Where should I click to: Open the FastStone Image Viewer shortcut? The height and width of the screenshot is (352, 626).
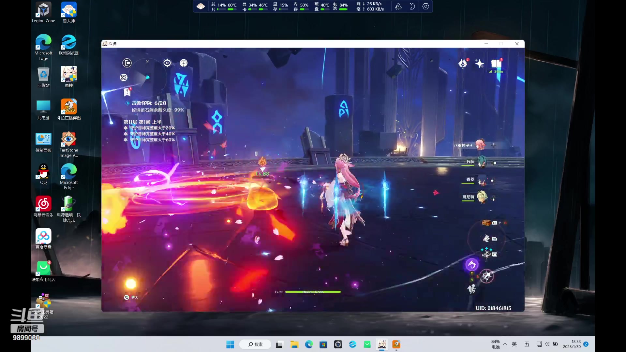(x=69, y=144)
